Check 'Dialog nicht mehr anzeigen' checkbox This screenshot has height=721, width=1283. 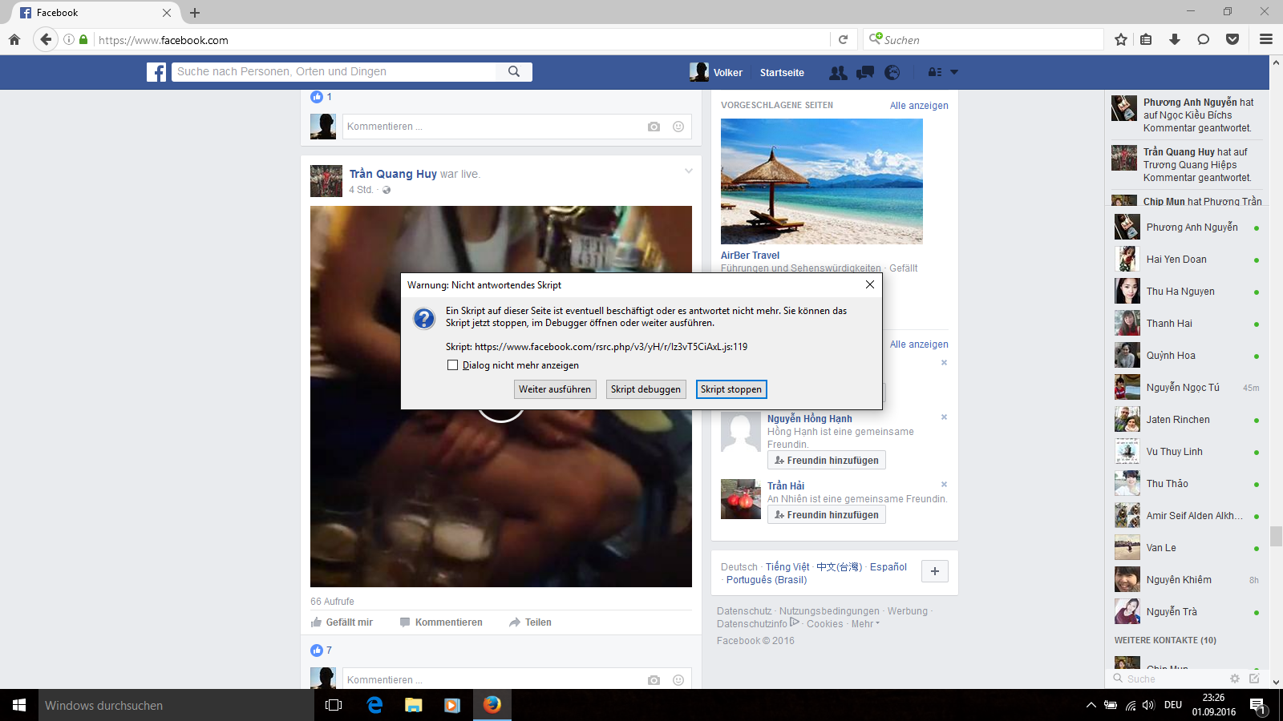[x=453, y=365]
